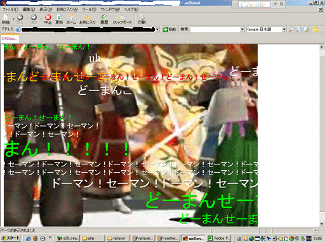325x243 pixels.
Task: Click the yellow icon at search bar end
Action: tap(316, 30)
